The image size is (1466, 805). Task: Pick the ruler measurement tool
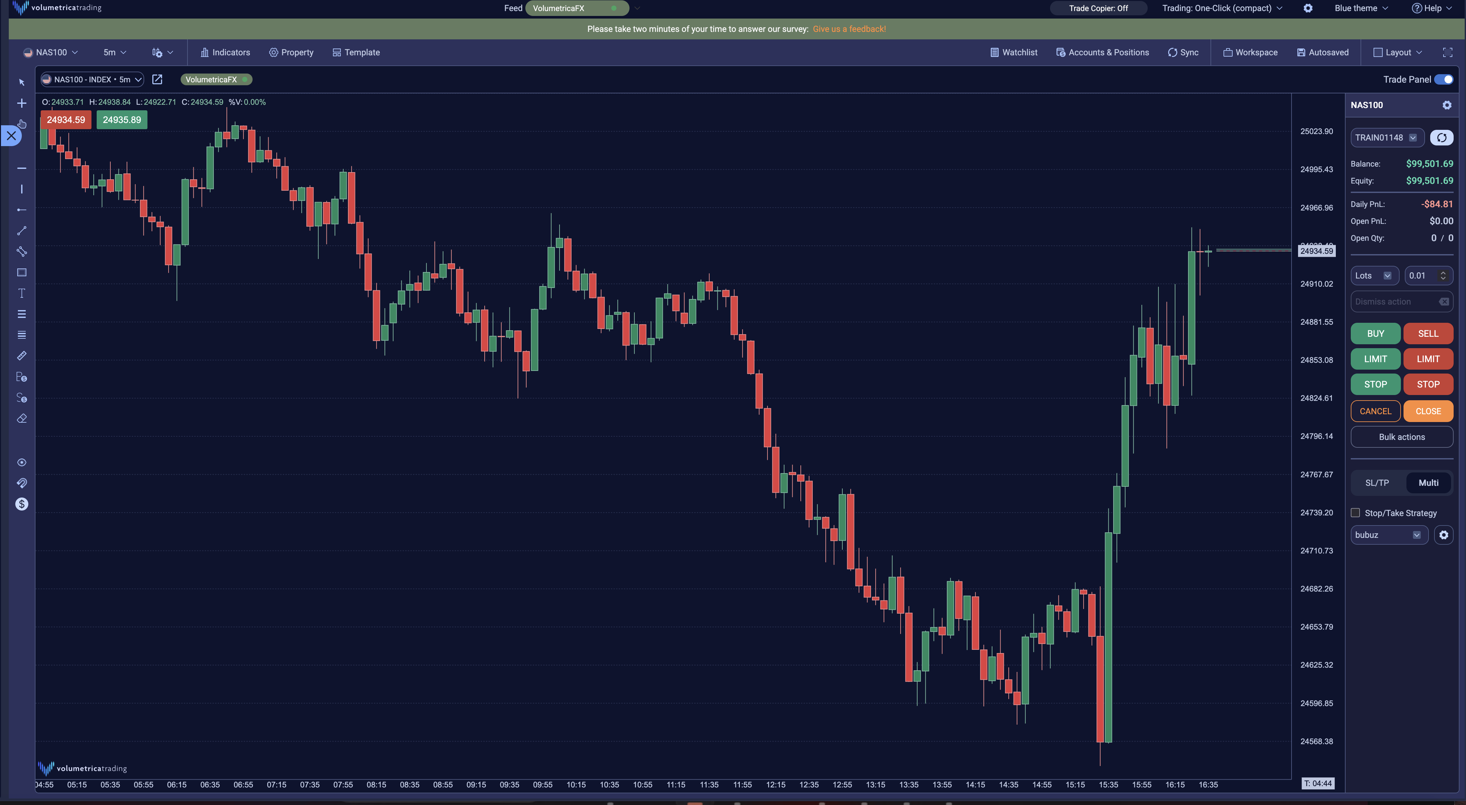point(21,356)
